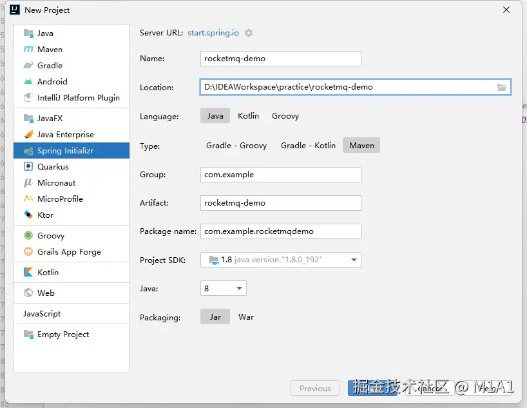Screen dimensions: 527x408
Task: Close the New Project dialog
Action: click(x=506, y=10)
